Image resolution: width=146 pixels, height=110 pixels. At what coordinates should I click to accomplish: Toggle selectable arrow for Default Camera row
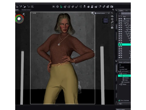pyautogui.click(x=121, y=19)
